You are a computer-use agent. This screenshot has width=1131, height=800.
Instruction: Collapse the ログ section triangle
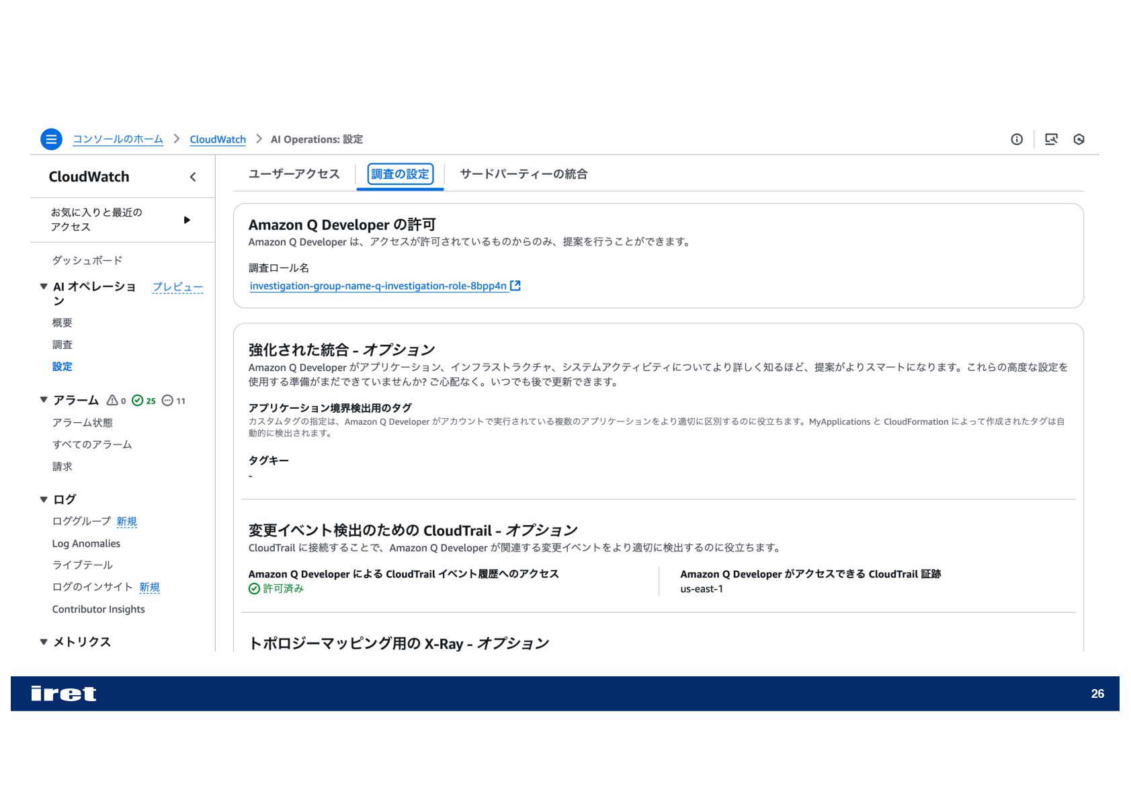[x=44, y=499]
